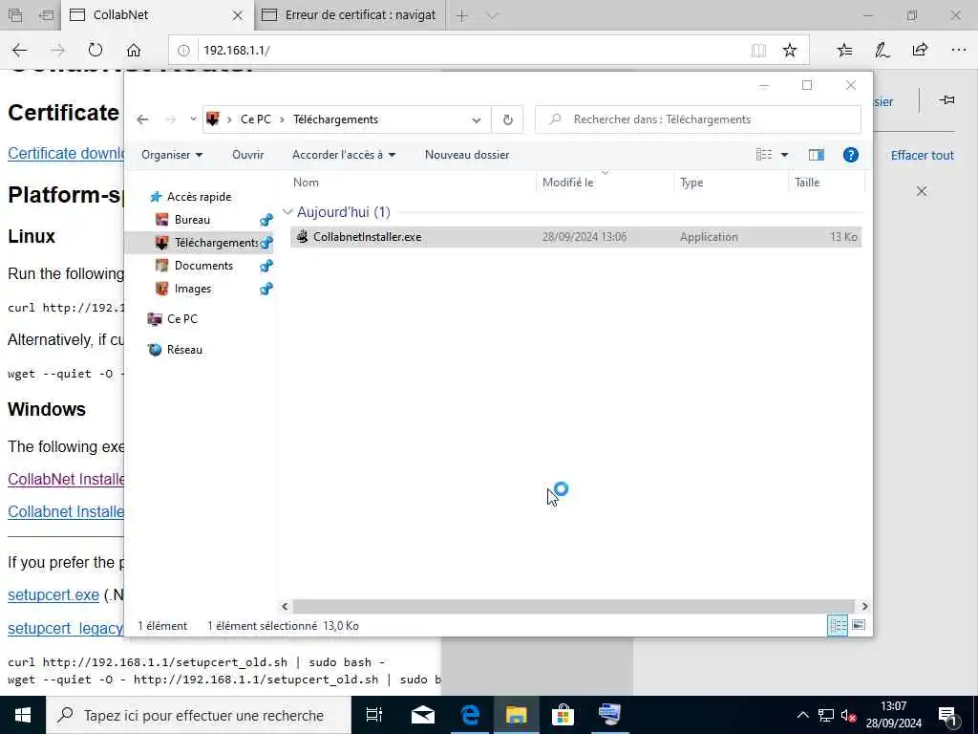This screenshot has width=978, height=734.
Task: Switch to large icons view in status bar
Action: pyautogui.click(x=859, y=625)
